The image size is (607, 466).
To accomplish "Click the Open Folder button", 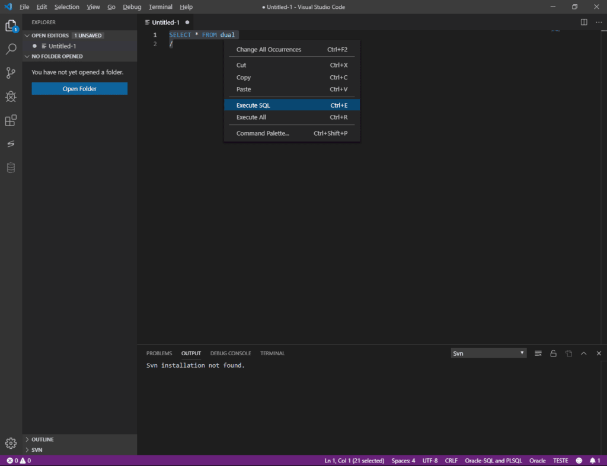I will 79,89.
